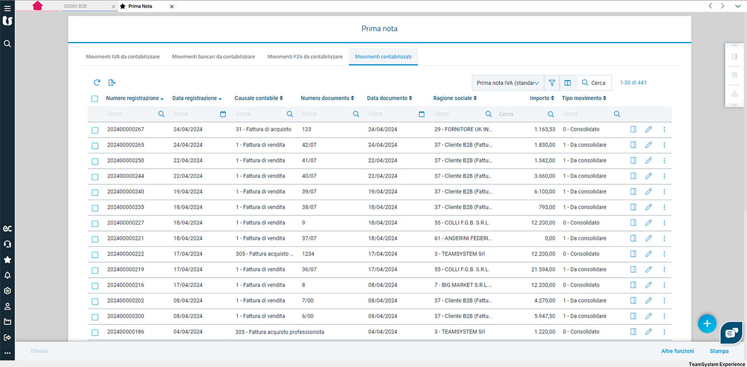
Task: Toggle the select-all checkbox in the header
Action: click(95, 99)
